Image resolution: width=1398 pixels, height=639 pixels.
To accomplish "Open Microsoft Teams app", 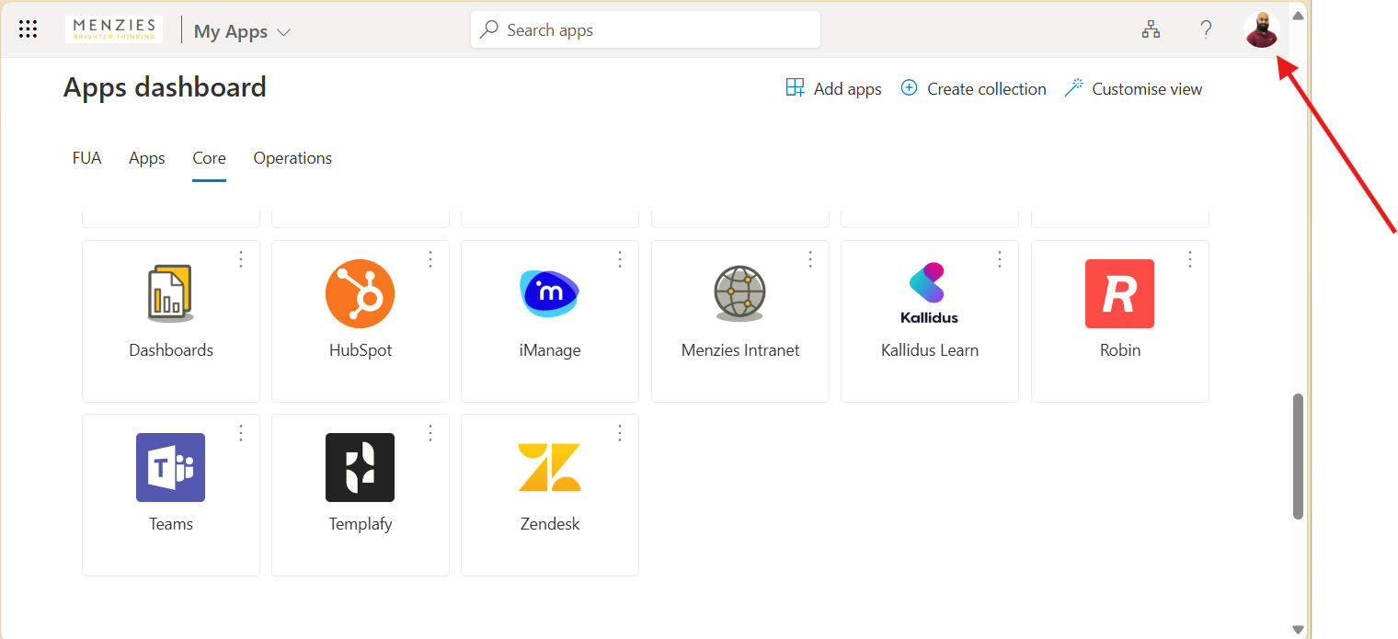I will (171, 468).
